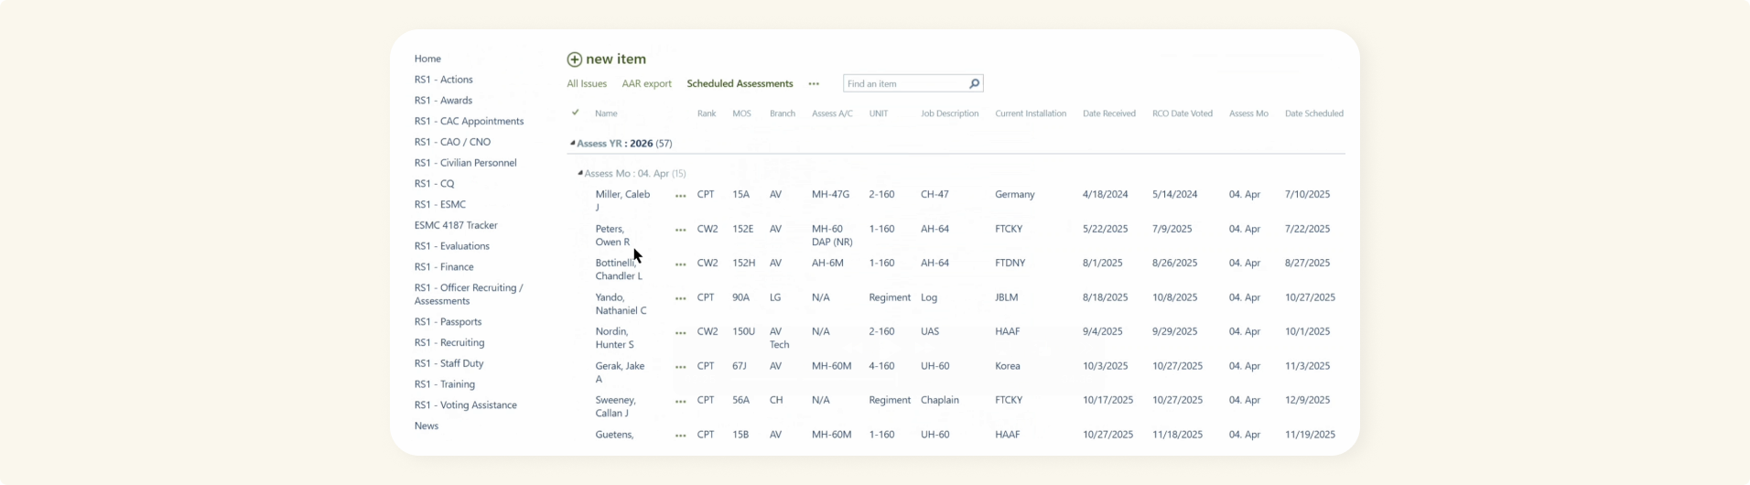Click the name Yando, Nathaniel C
This screenshot has height=485, width=1750.
pyautogui.click(x=621, y=304)
